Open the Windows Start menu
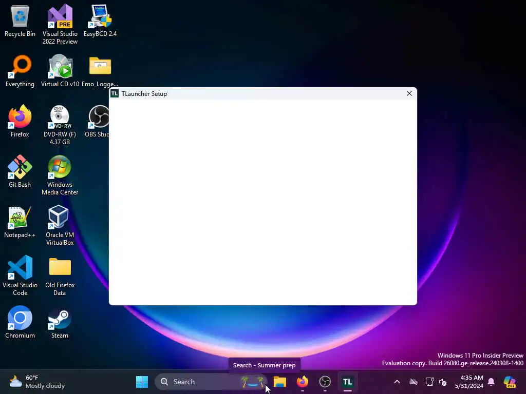 [x=142, y=382]
